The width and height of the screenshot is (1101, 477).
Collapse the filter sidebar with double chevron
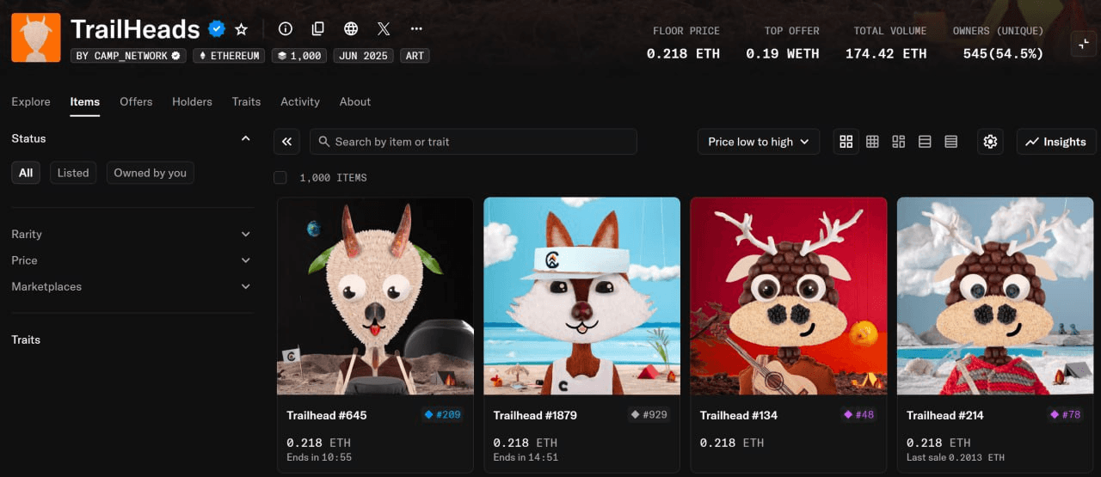pos(286,142)
